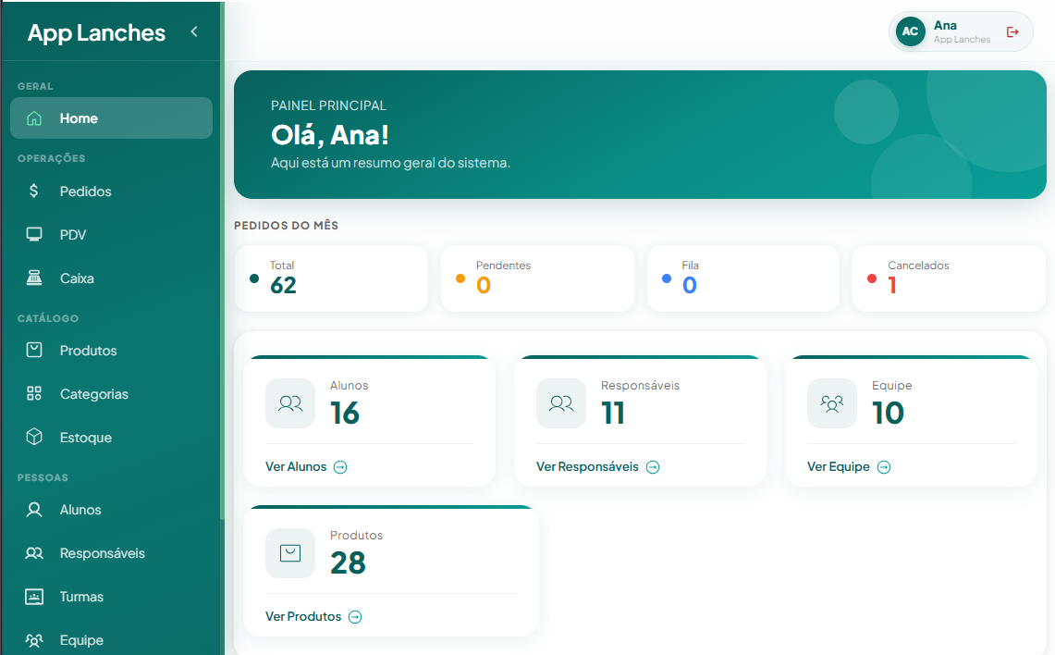Click the Alunos person icon in sidebar

click(x=33, y=510)
